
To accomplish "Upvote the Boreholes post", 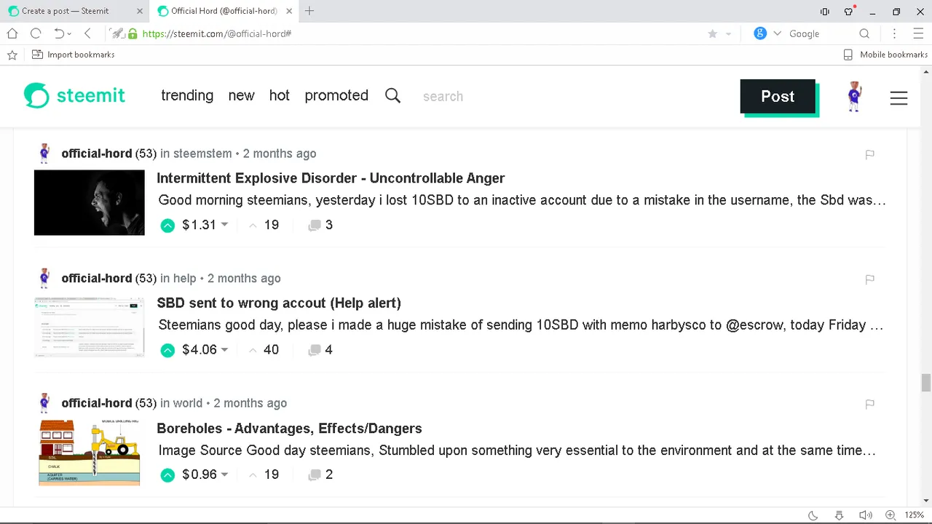I will pyautogui.click(x=167, y=475).
